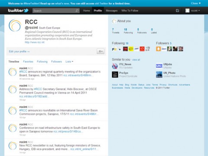
Task: Click the large RCC profile picture
Action: (15, 26)
